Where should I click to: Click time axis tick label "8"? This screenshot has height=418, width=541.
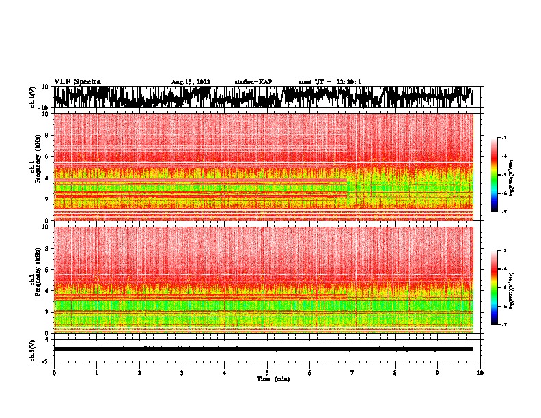point(395,373)
